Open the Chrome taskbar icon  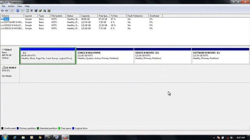coord(40,137)
